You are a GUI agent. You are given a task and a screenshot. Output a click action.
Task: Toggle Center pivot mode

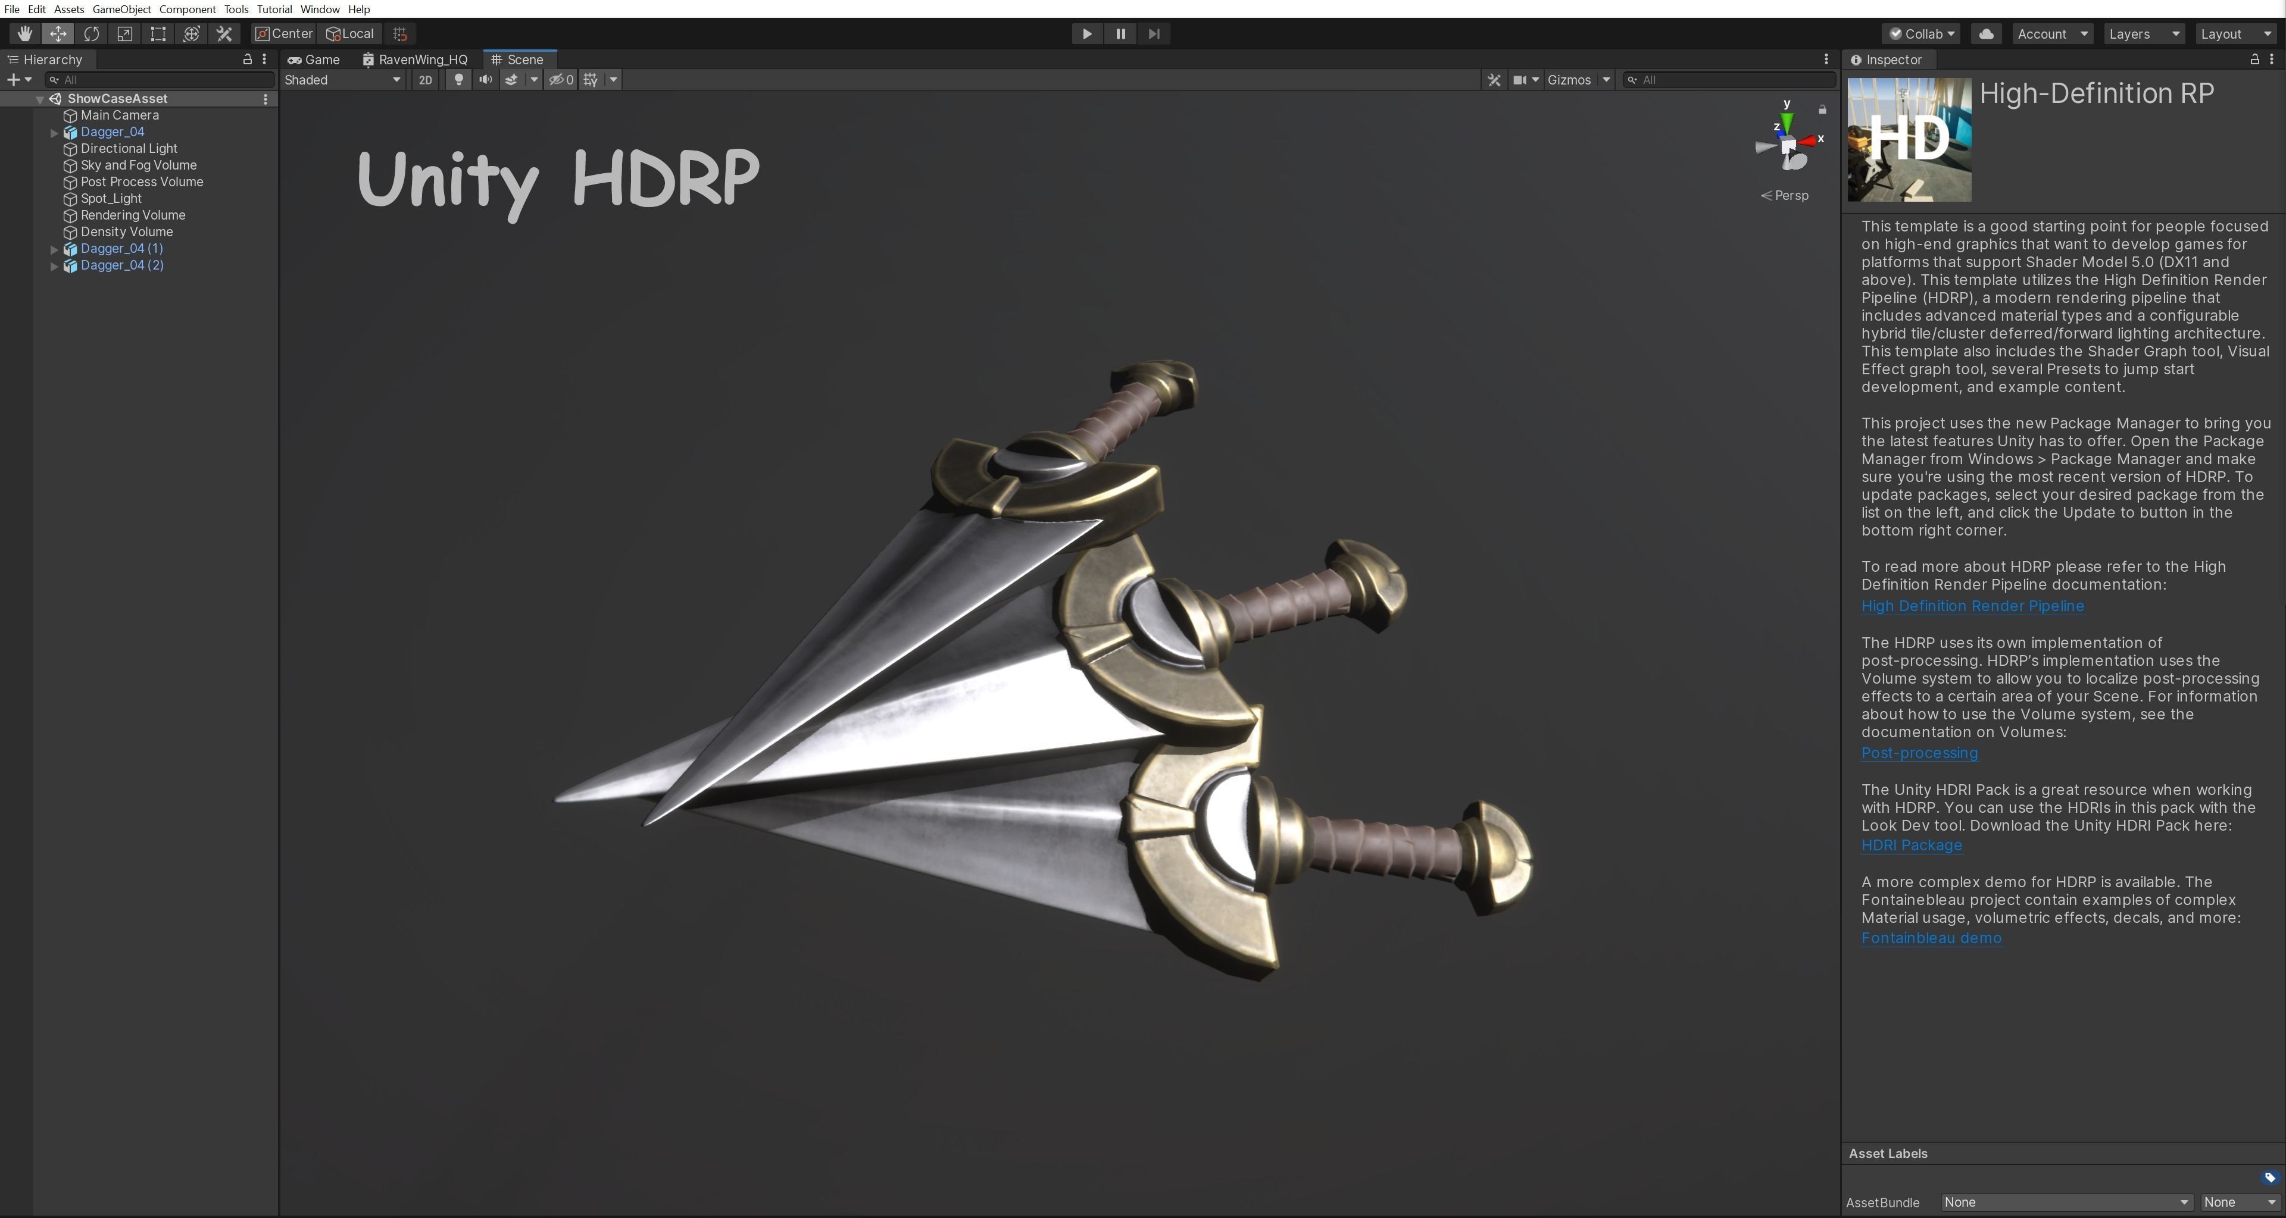(284, 34)
